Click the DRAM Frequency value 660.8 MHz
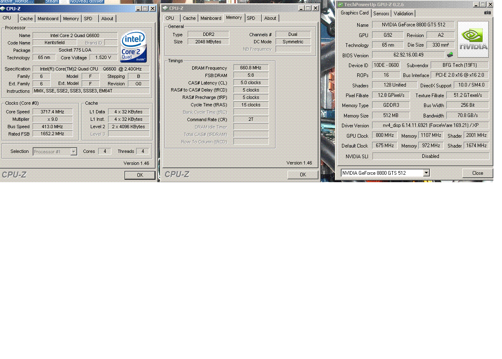Viewport: 502px width, 359px height. [251, 68]
